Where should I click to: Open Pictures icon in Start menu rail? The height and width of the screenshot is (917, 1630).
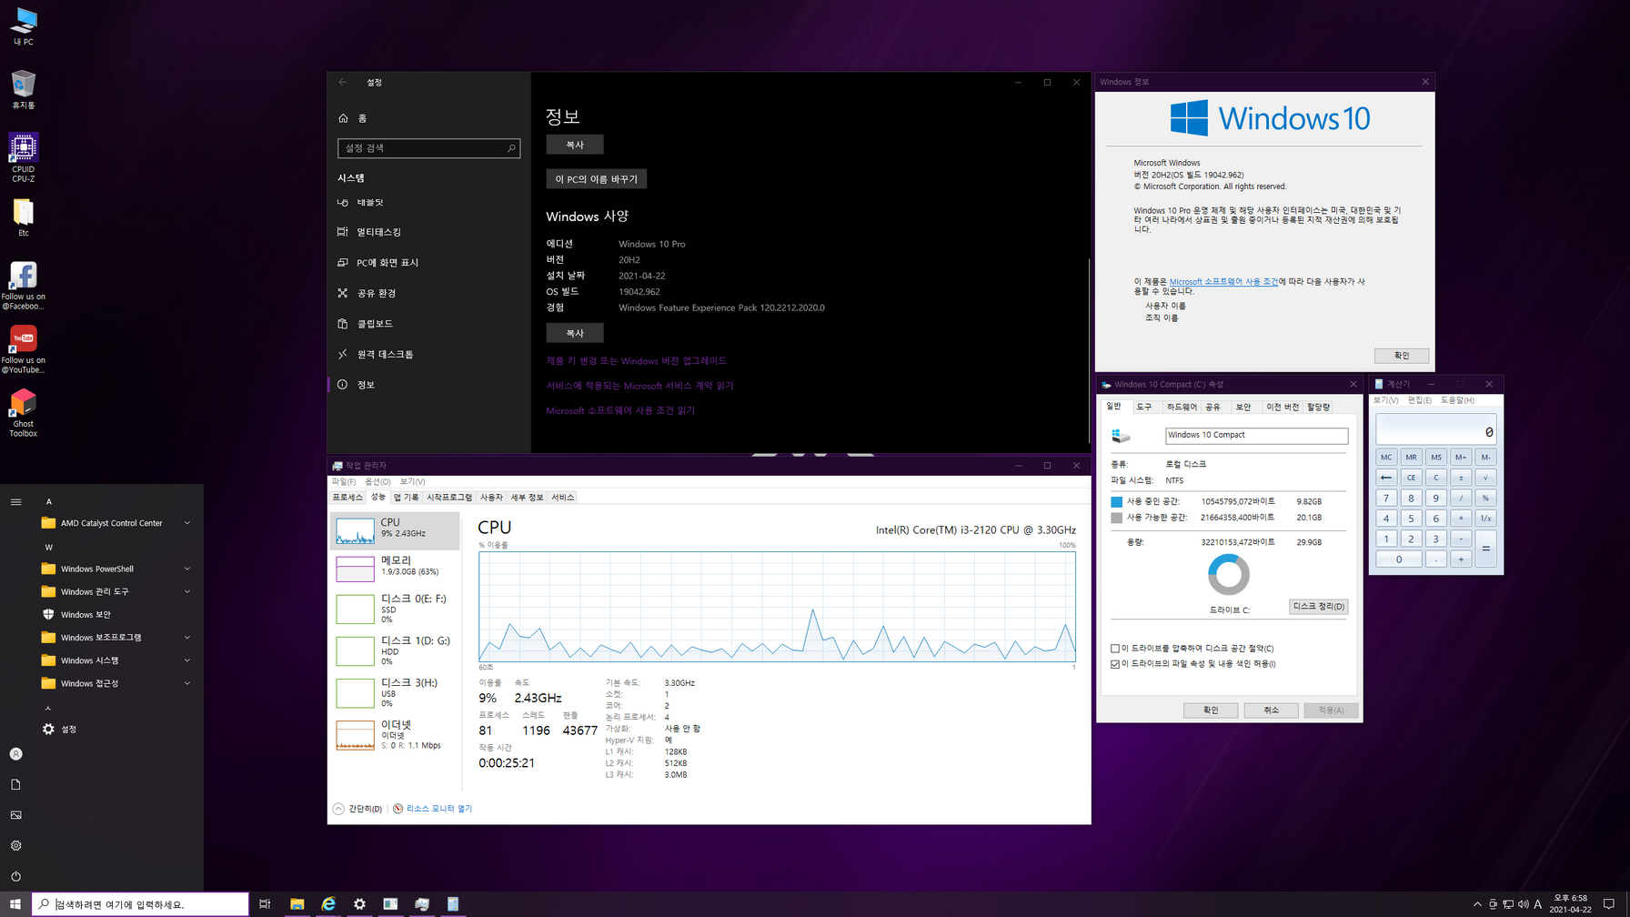(x=15, y=815)
